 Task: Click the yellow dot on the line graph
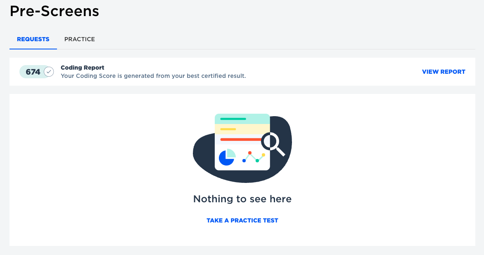pos(263,155)
